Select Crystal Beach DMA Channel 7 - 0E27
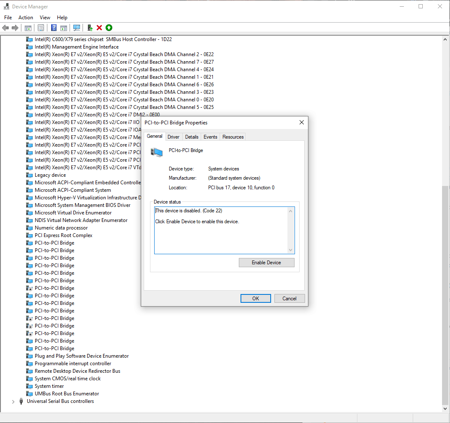This screenshot has width=450, height=423. click(x=124, y=62)
